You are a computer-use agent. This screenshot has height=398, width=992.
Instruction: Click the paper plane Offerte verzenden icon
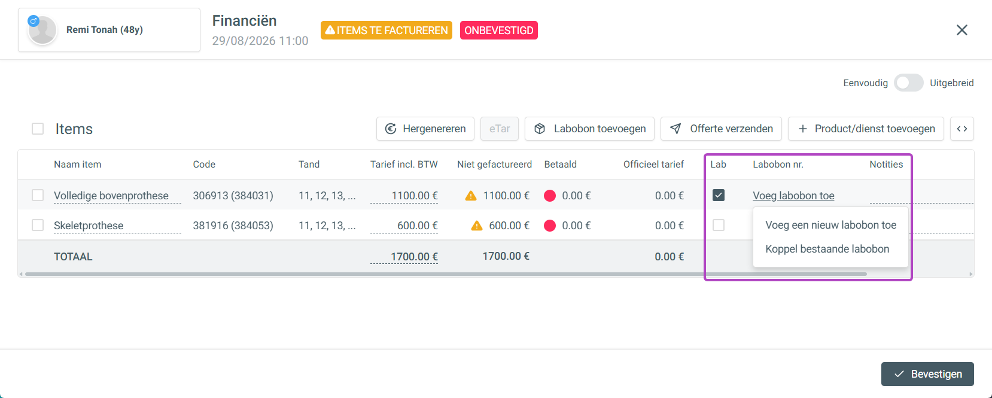(x=675, y=129)
